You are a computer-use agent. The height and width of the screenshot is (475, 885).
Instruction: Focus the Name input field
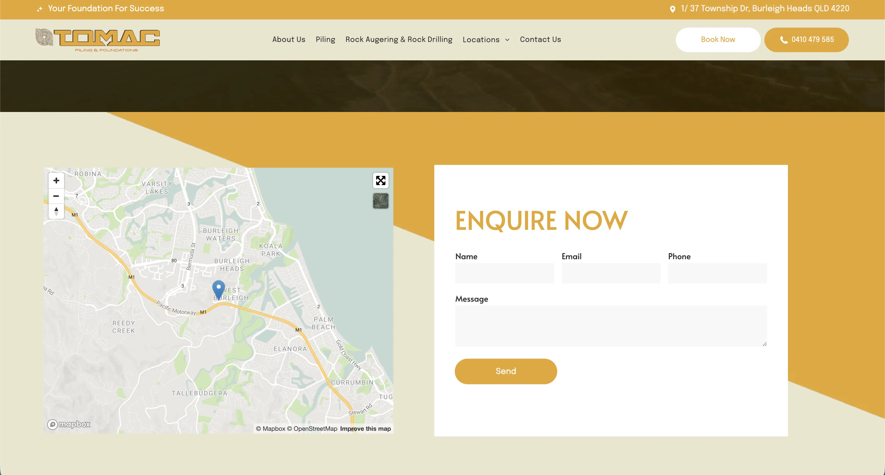click(504, 273)
